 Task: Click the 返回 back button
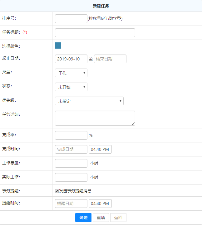(118, 218)
